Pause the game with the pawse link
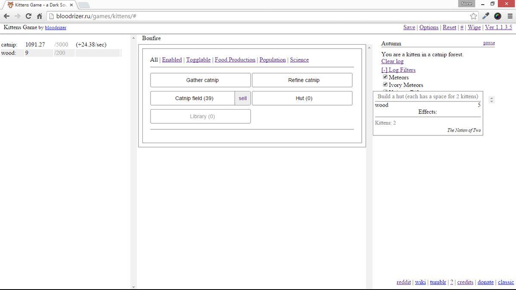The height and width of the screenshot is (290, 516). pyautogui.click(x=489, y=43)
